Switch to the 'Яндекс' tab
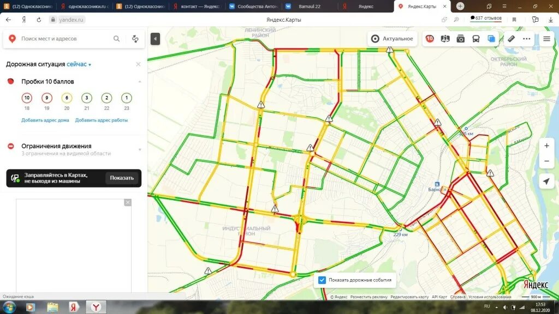 [x=365, y=7]
